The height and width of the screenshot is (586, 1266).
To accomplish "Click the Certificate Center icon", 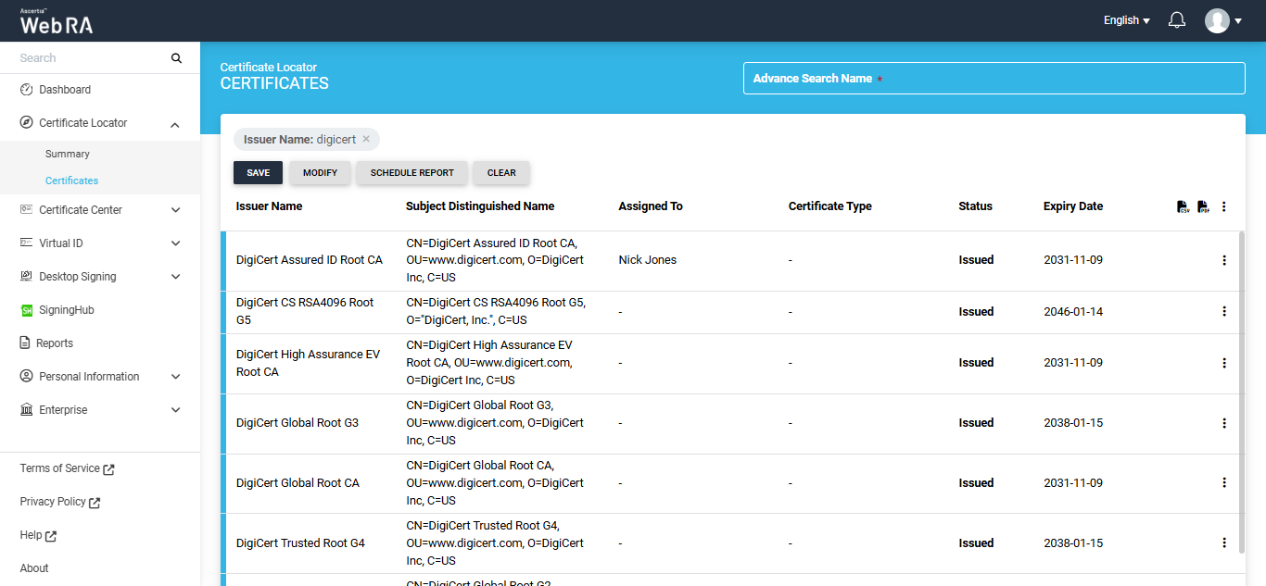I will point(26,210).
